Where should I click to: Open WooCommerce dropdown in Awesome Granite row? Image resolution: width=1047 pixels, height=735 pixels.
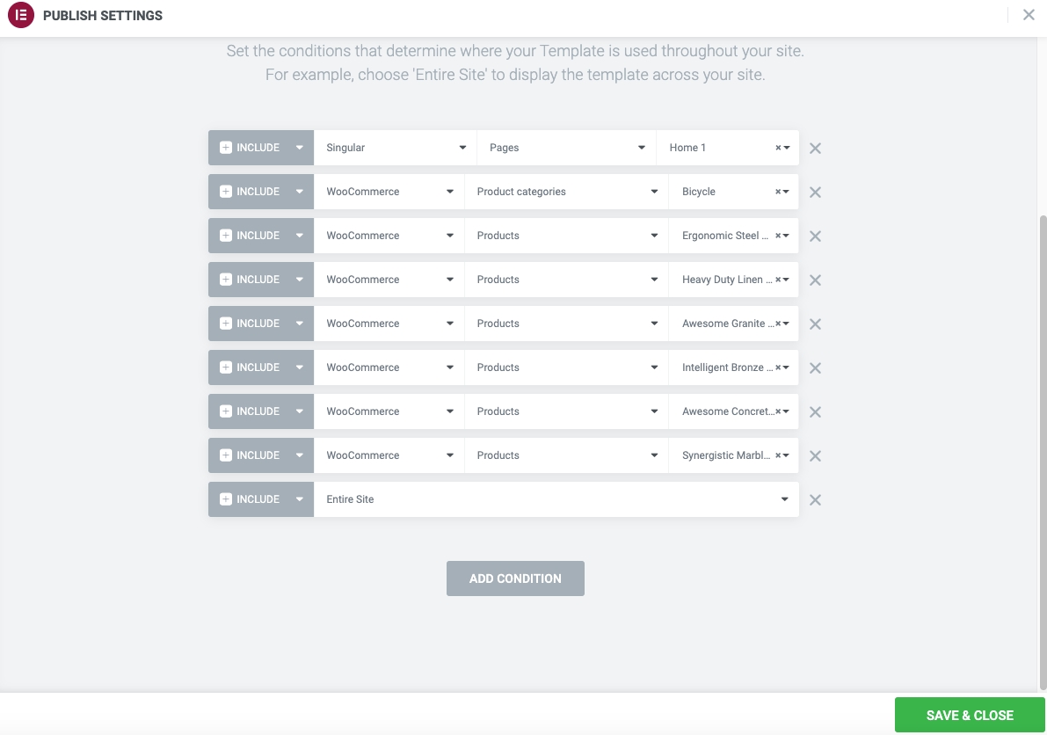389,324
